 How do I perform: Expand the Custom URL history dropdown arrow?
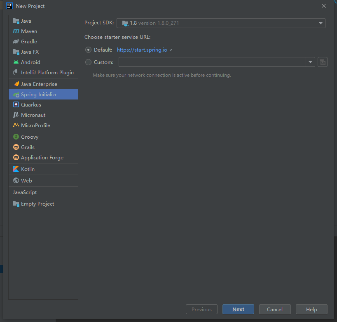click(x=310, y=62)
